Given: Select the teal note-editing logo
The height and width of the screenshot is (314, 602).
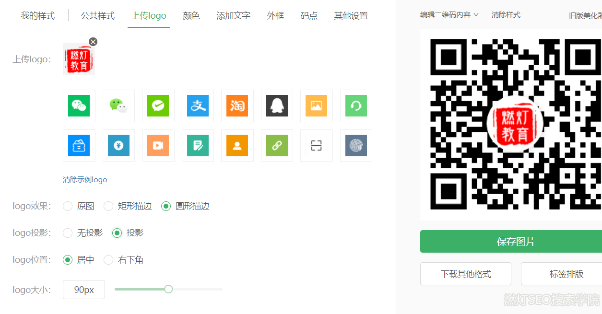Looking at the screenshot, I should click(x=198, y=146).
